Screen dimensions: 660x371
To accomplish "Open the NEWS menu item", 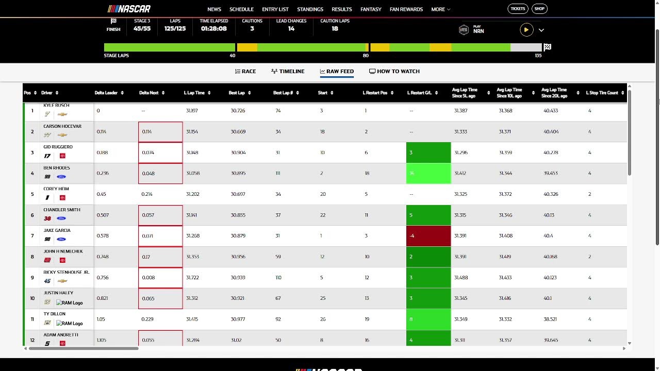I will 214,9.
